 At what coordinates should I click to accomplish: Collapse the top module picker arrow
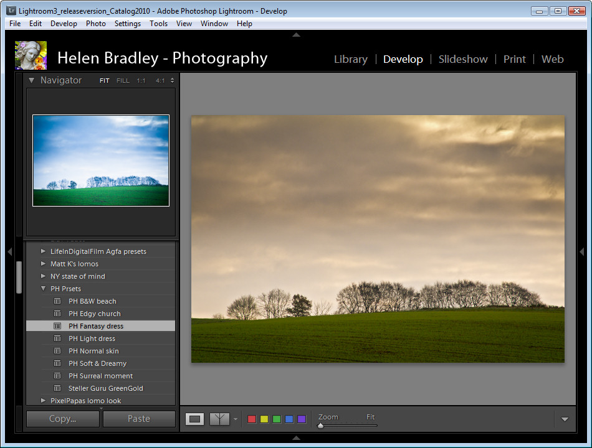[296, 35]
